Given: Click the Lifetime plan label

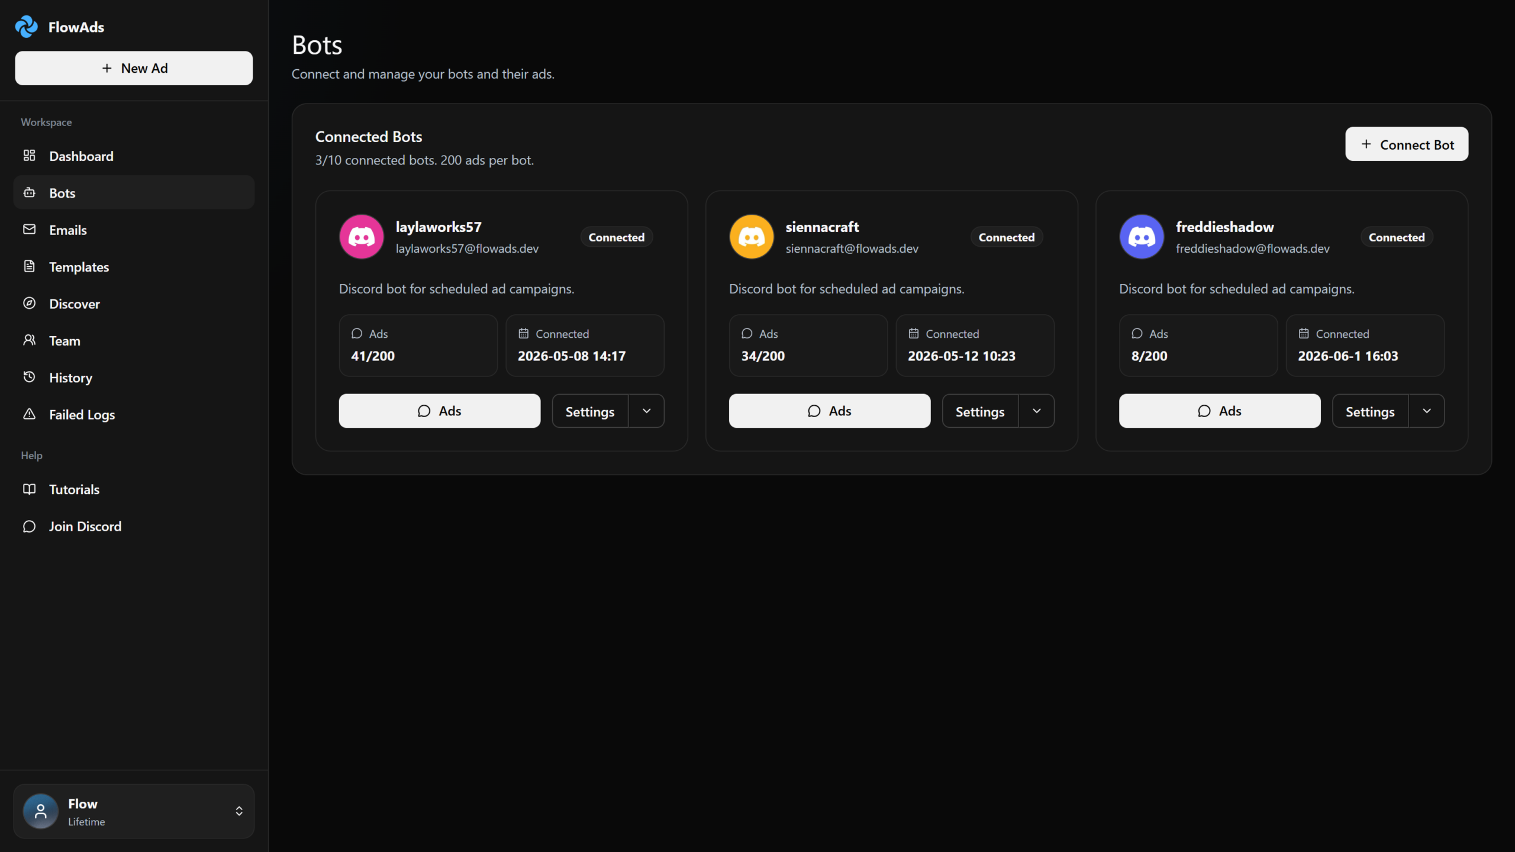Looking at the screenshot, I should (86, 822).
